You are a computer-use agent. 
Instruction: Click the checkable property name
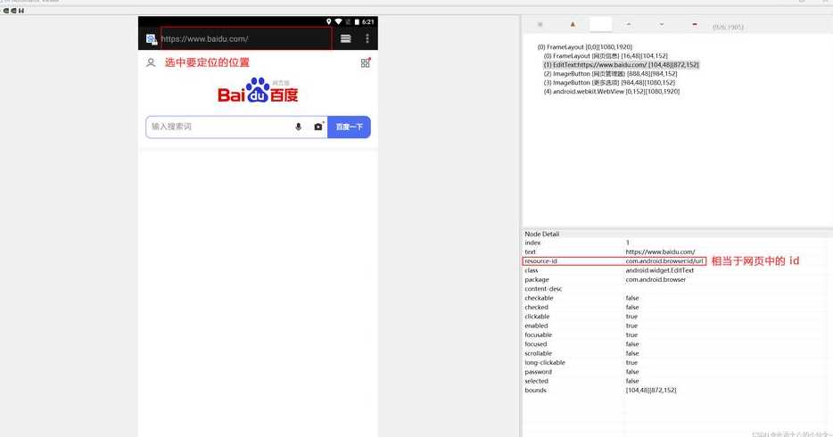point(539,298)
